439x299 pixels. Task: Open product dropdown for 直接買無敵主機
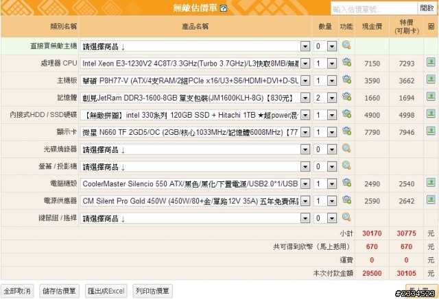[x=195, y=47]
